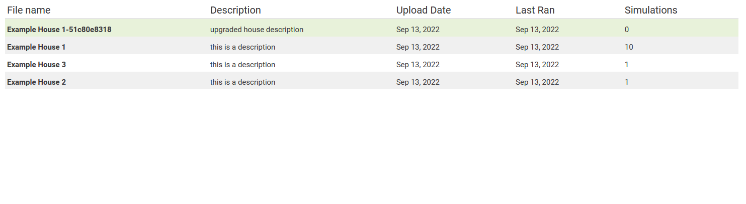The image size is (746, 204).
Task: Open Example House 3 file
Action: point(36,65)
